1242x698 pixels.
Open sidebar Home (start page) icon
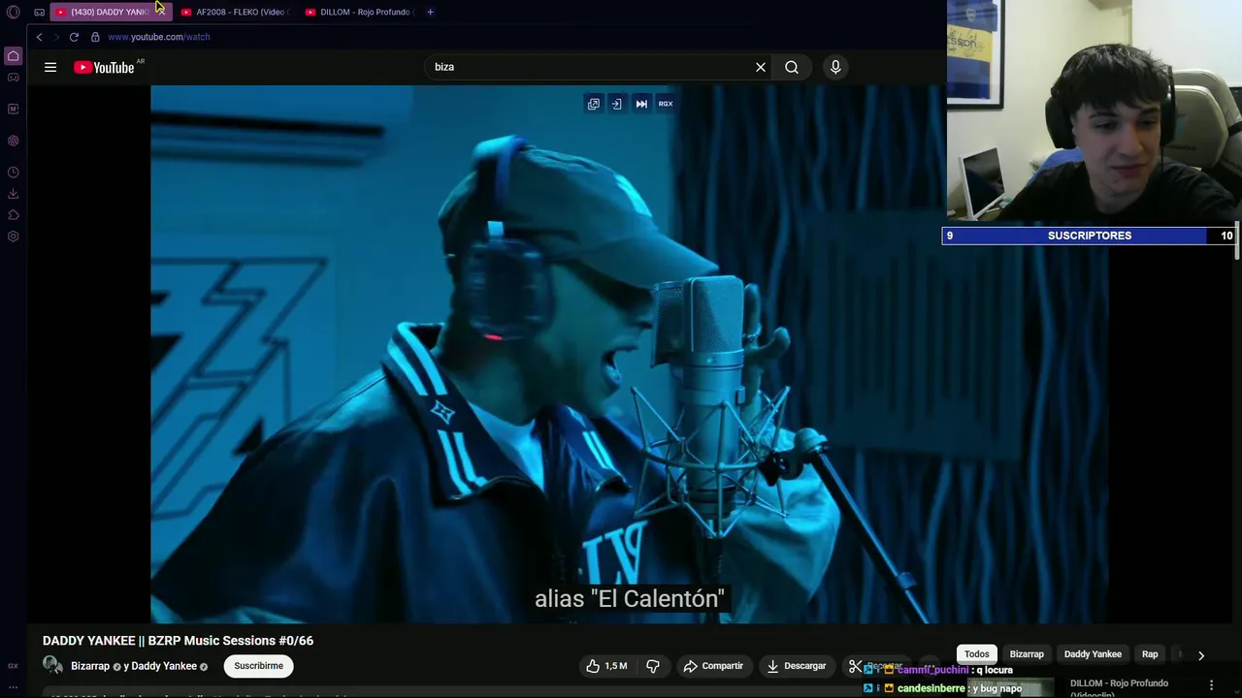13,56
